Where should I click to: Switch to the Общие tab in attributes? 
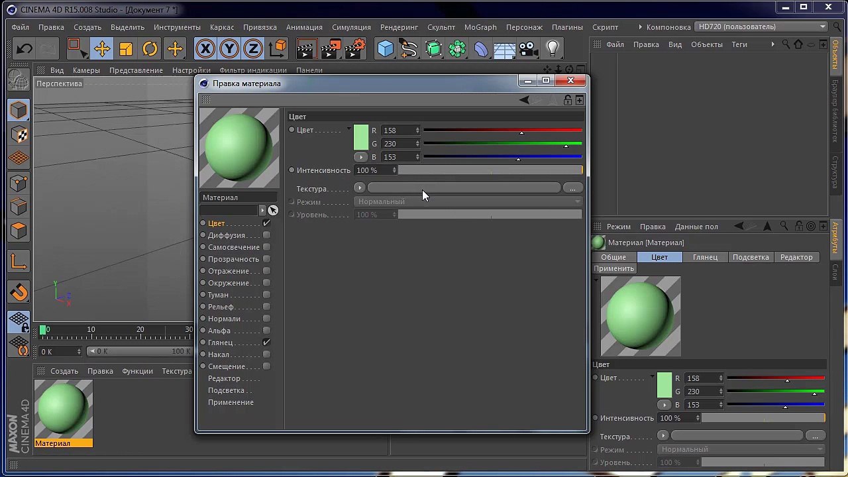pos(613,257)
